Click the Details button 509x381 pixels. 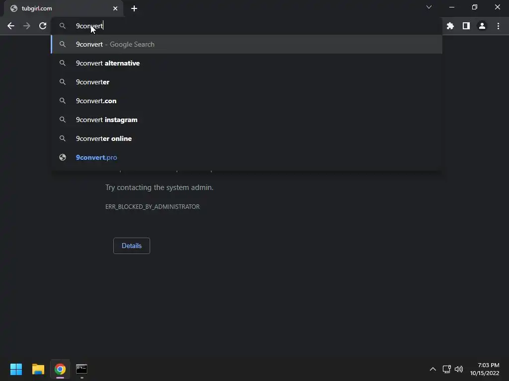(131, 246)
